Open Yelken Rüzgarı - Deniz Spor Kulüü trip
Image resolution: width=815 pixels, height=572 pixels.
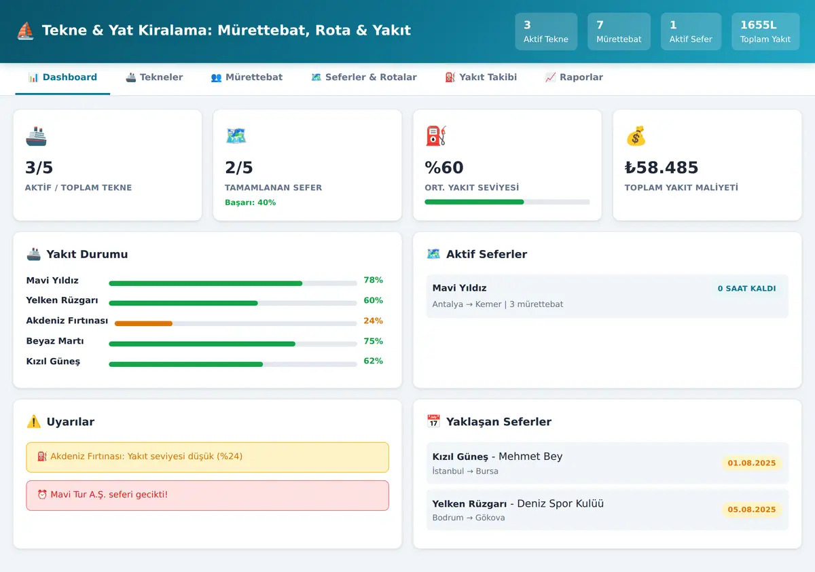tap(607, 510)
